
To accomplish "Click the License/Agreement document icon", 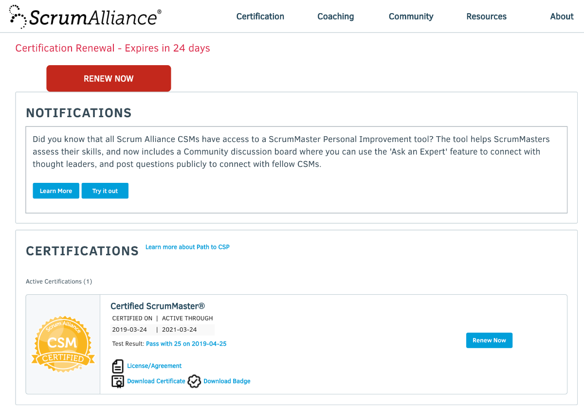I will [118, 366].
